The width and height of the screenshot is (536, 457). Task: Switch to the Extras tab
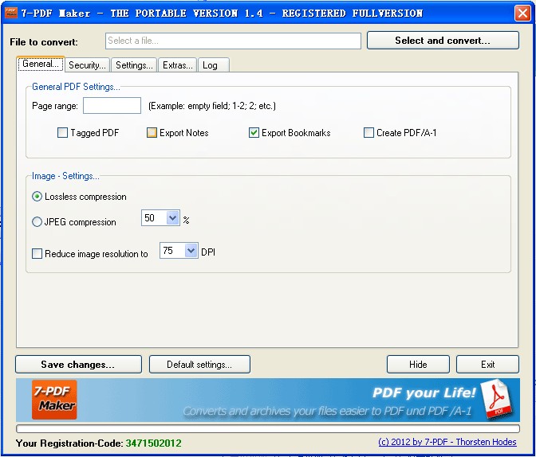coord(177,64)
